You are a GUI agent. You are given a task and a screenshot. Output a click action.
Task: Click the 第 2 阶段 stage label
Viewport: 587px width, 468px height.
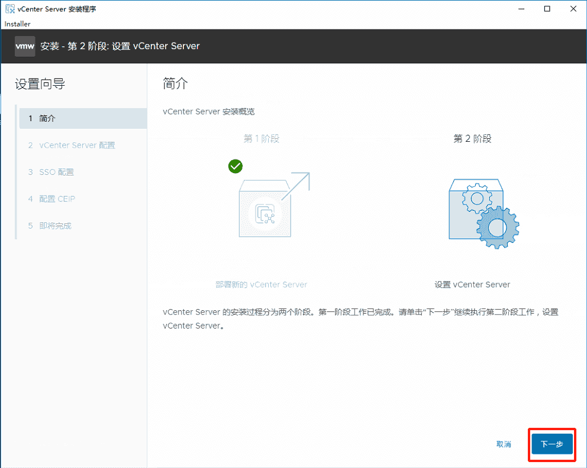[472, 139]
